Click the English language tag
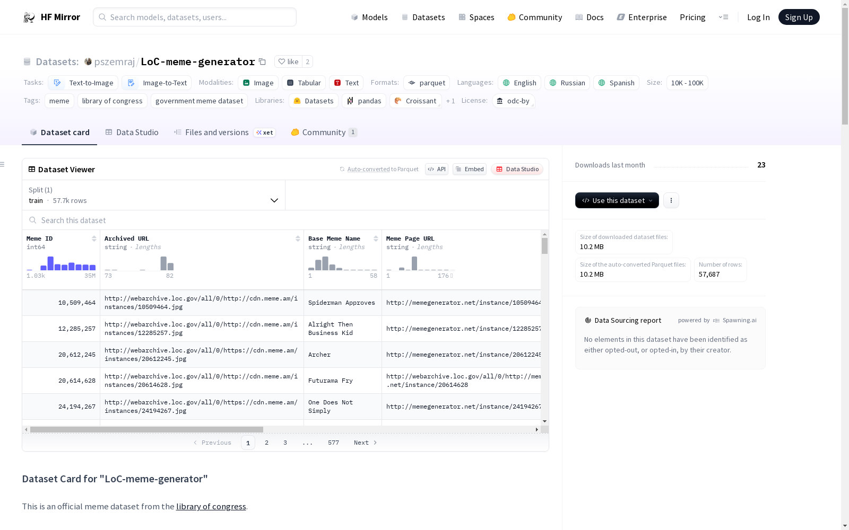This screenshot has width=849, height=530. click(x=519, y=83)
